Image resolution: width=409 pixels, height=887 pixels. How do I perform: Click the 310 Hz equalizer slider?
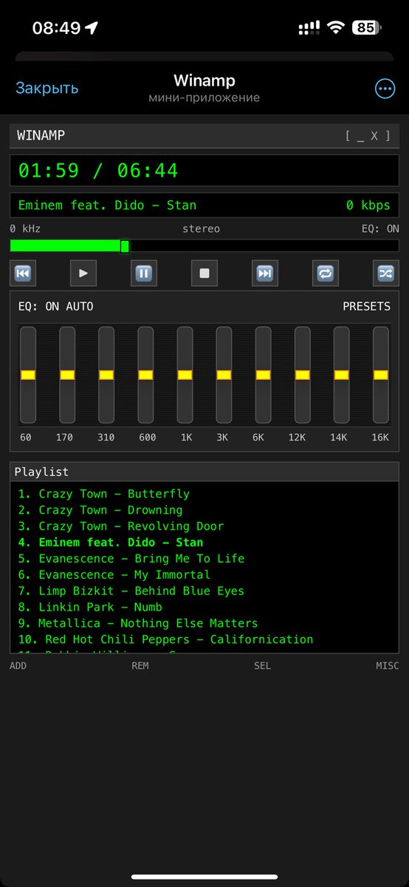tap(106, 375)
